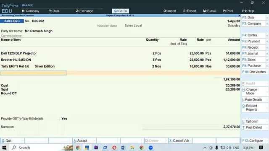
Task: Switch to F4: Contra voucher
Action: pos(253,35)
